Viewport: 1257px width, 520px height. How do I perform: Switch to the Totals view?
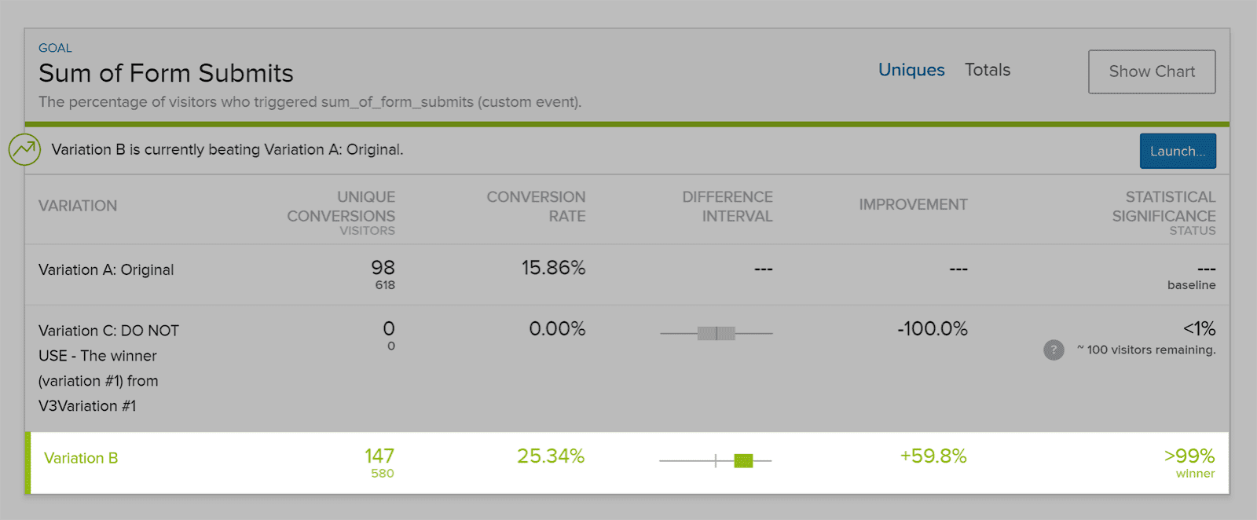click(988, 70)
